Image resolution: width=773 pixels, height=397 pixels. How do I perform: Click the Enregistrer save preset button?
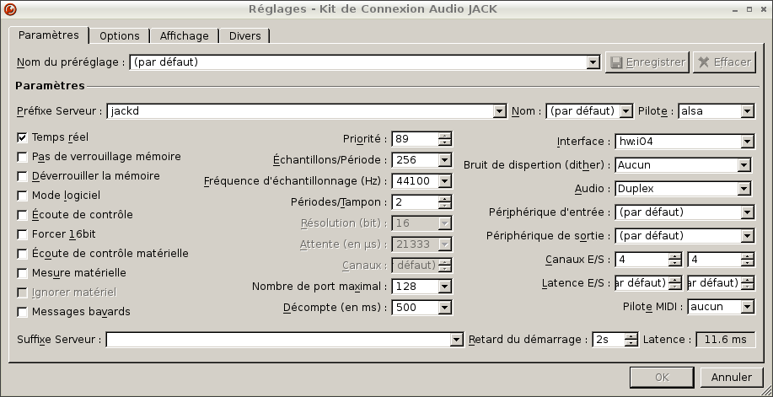point(646,62)
